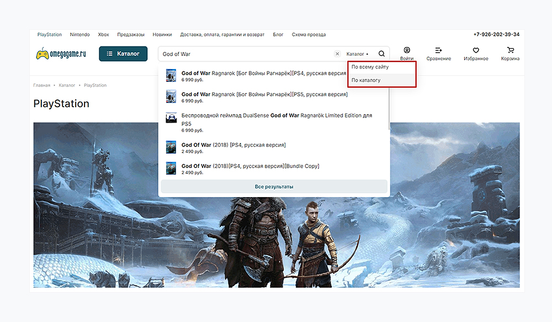Click Ragnarok PS5 cover thumbnail

coord(171,97)
